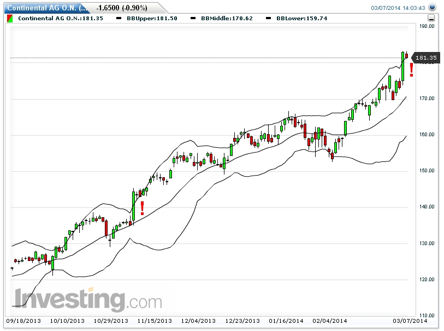Click the BBUpper legend marker
Image resolution: width=444 pixels, height=331 pixels.
pos(119,19)
